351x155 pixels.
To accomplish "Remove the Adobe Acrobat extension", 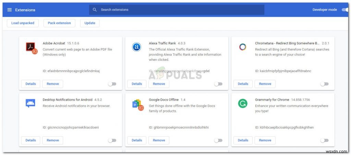I will [x=53, y=84].
